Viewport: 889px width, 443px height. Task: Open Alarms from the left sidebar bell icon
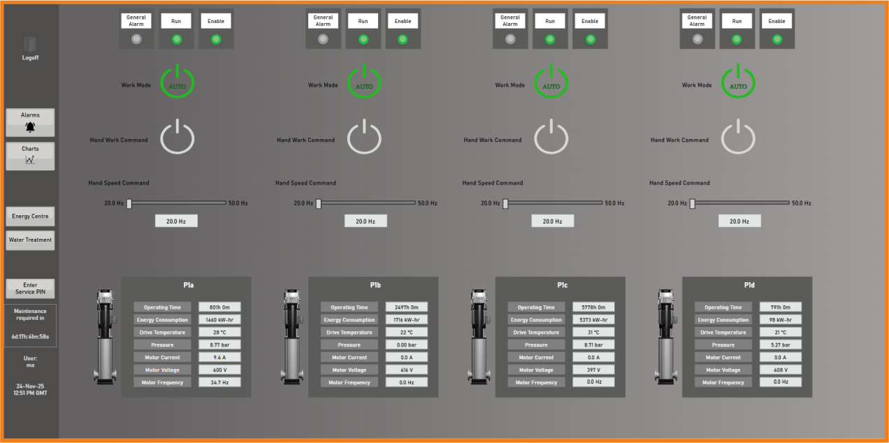[x=29, y=121]
